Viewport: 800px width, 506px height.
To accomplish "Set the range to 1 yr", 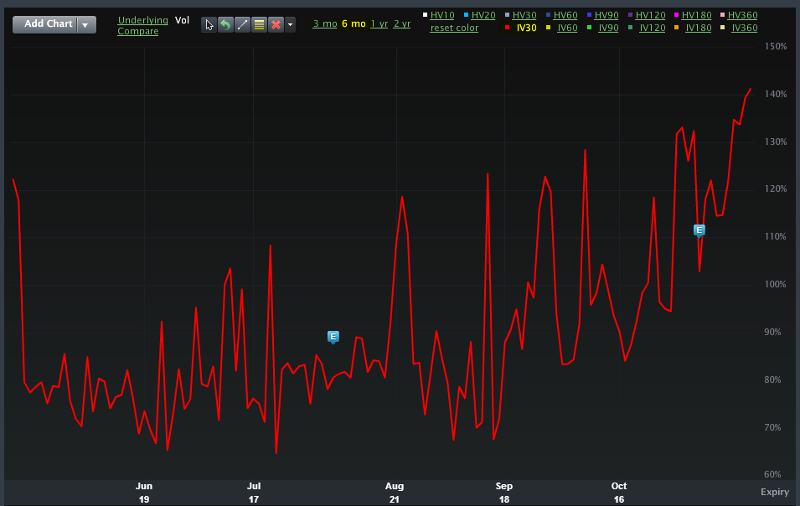I will click(x=379, y=24).
